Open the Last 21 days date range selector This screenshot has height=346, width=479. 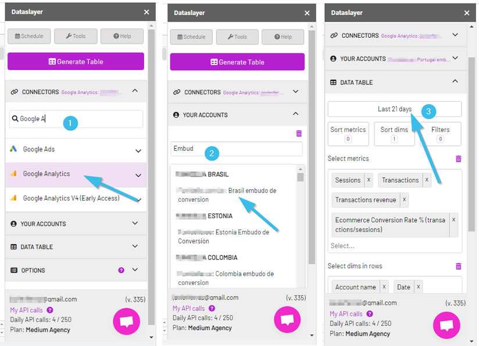394,109
